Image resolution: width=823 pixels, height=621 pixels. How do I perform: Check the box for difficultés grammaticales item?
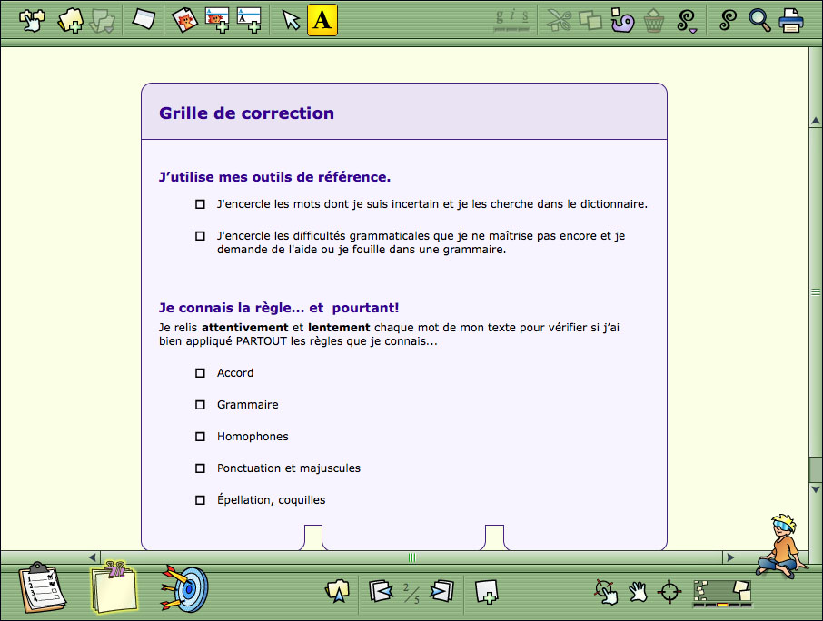click(x=200, y=236)
